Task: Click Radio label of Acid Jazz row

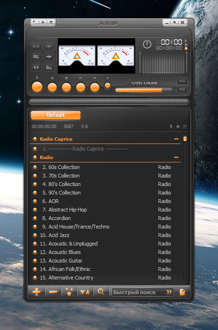Action: [165, 235]
